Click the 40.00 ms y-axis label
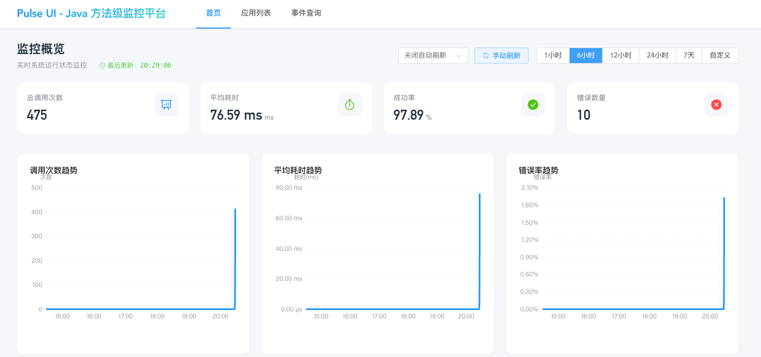Viewport: 761px width, 357px height. pos(289,249)
